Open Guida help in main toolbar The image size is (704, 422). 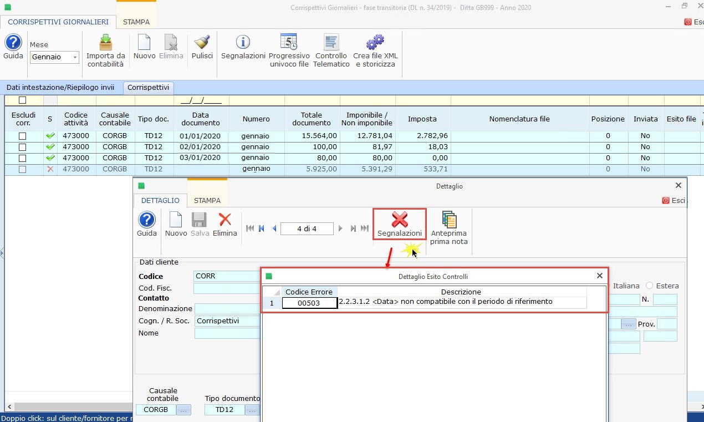tap(13, 48)
